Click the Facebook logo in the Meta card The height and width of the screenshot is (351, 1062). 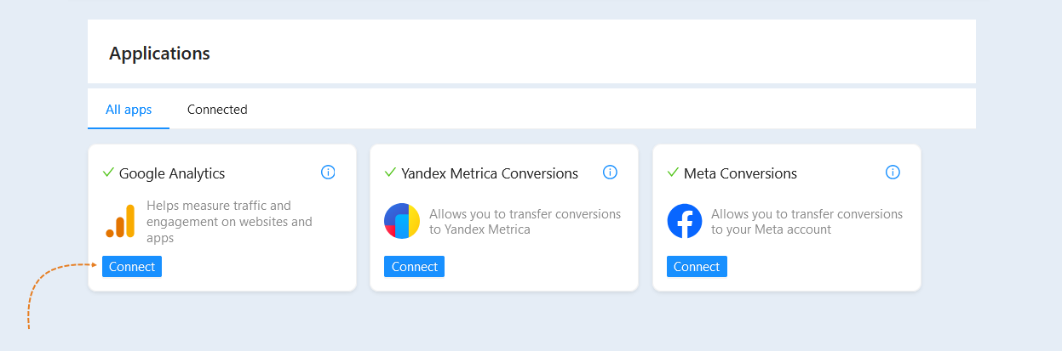[685, 221]
